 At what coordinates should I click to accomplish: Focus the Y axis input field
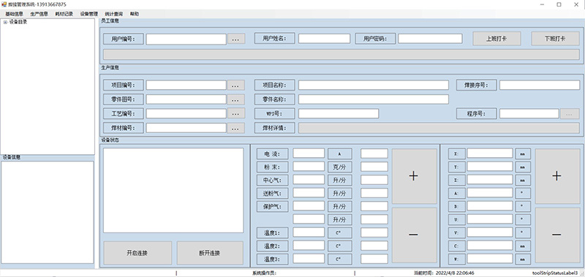click(490, 167)
